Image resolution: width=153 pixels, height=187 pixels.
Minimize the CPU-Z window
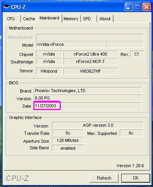pos(129,7)
